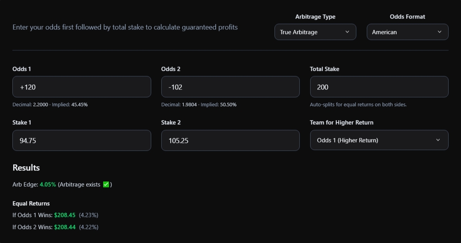Screen dimensions: 461x243
Task: Click inside the Total Stake field
Action: coord(379,86)
